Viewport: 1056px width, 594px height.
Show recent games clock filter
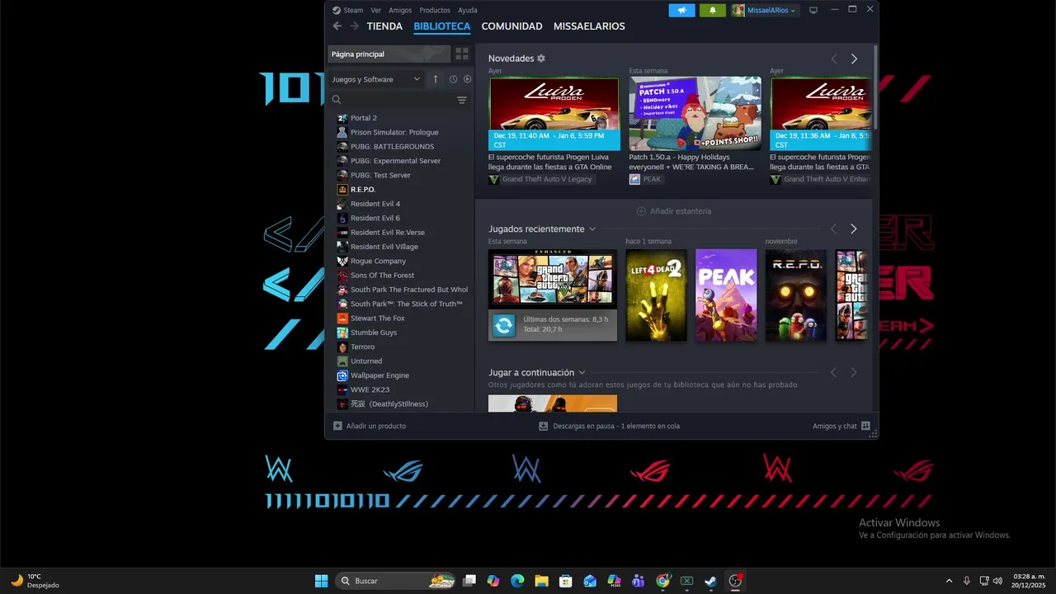453,79
